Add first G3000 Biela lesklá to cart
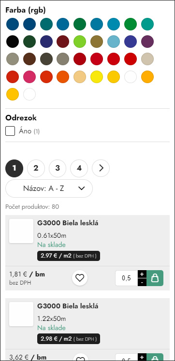 [155, 278]
